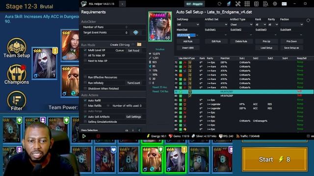
Task: Disable the Multi Level XP checkbox
Action: click(x=85, y=50)
